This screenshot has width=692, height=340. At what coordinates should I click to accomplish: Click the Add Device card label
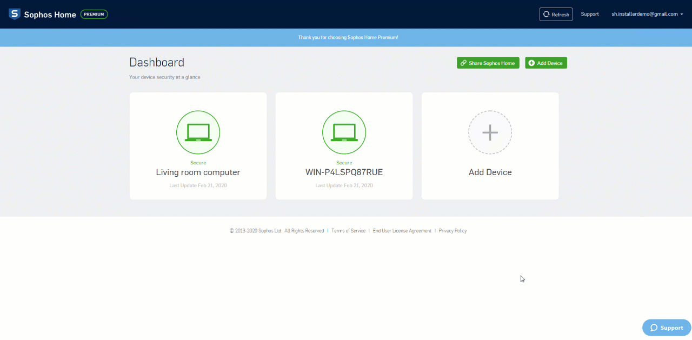coord(490,172)
